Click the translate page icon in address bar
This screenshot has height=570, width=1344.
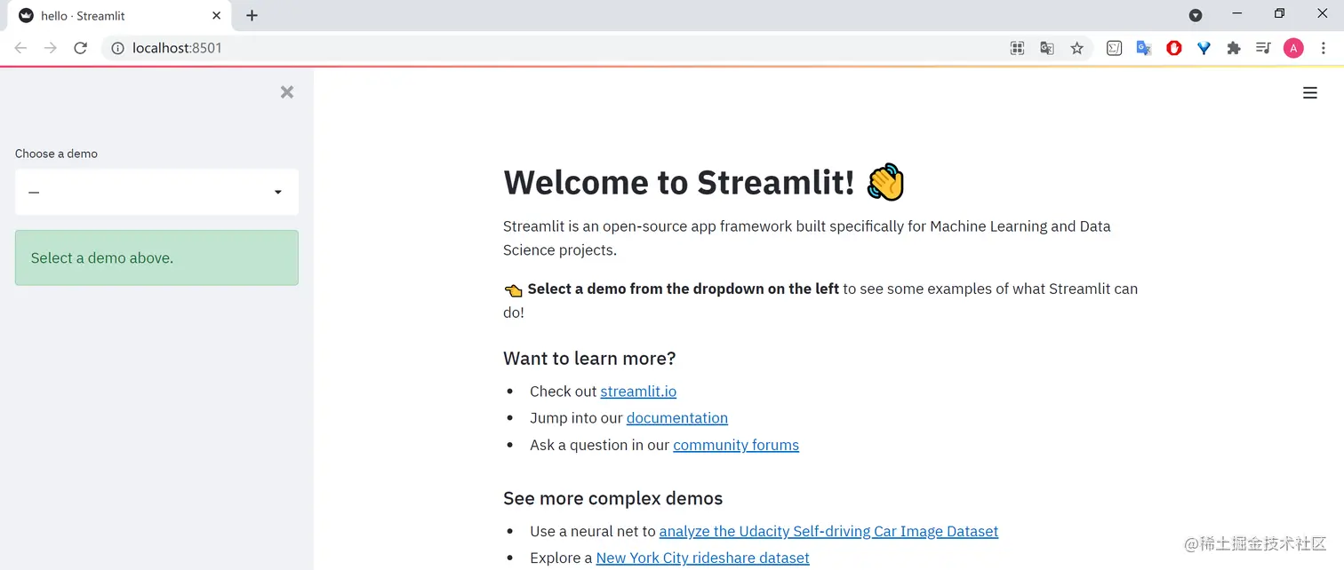tap(1047, 48)
